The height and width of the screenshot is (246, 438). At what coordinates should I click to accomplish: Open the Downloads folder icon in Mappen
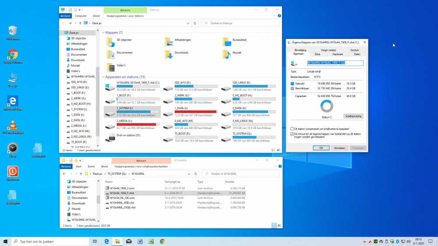(x=168, y=54)
